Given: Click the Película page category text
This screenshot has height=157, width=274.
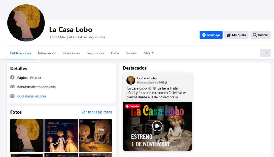Looking at the screenshot, I should [36, 78].
